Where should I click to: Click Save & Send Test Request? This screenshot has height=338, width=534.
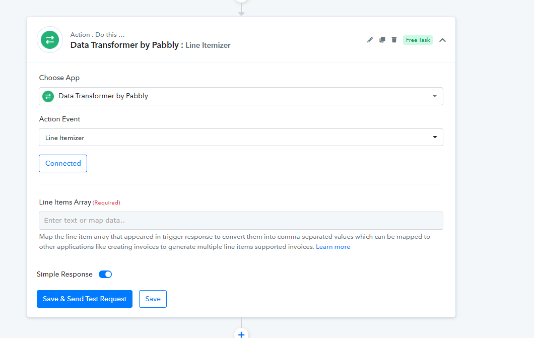point(85,299)
